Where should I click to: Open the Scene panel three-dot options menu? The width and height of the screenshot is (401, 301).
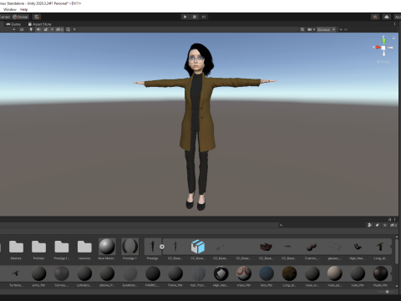point(394,24)
